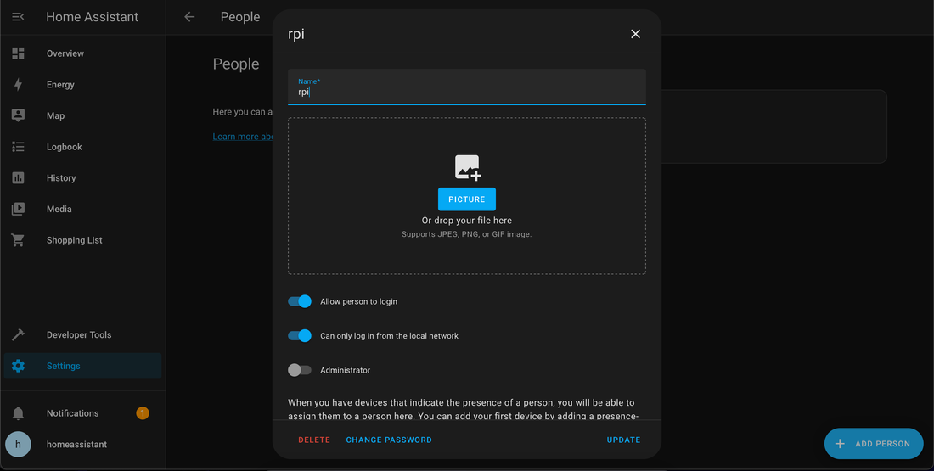Click the notifications bell icon
Viewport: 934px width, 471px height.
pyautogui.click(x=18, y=413)
